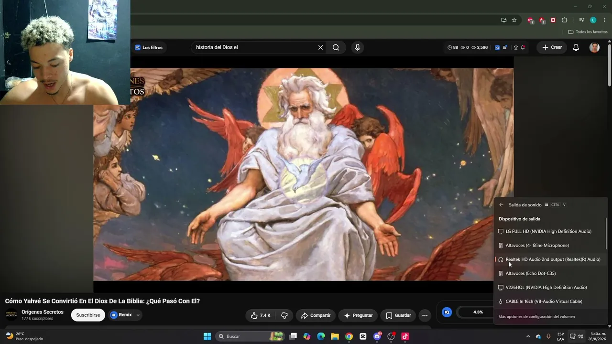Open Los filtros extension button
Viewport: 612px width, 344px height.
point(149,47)
